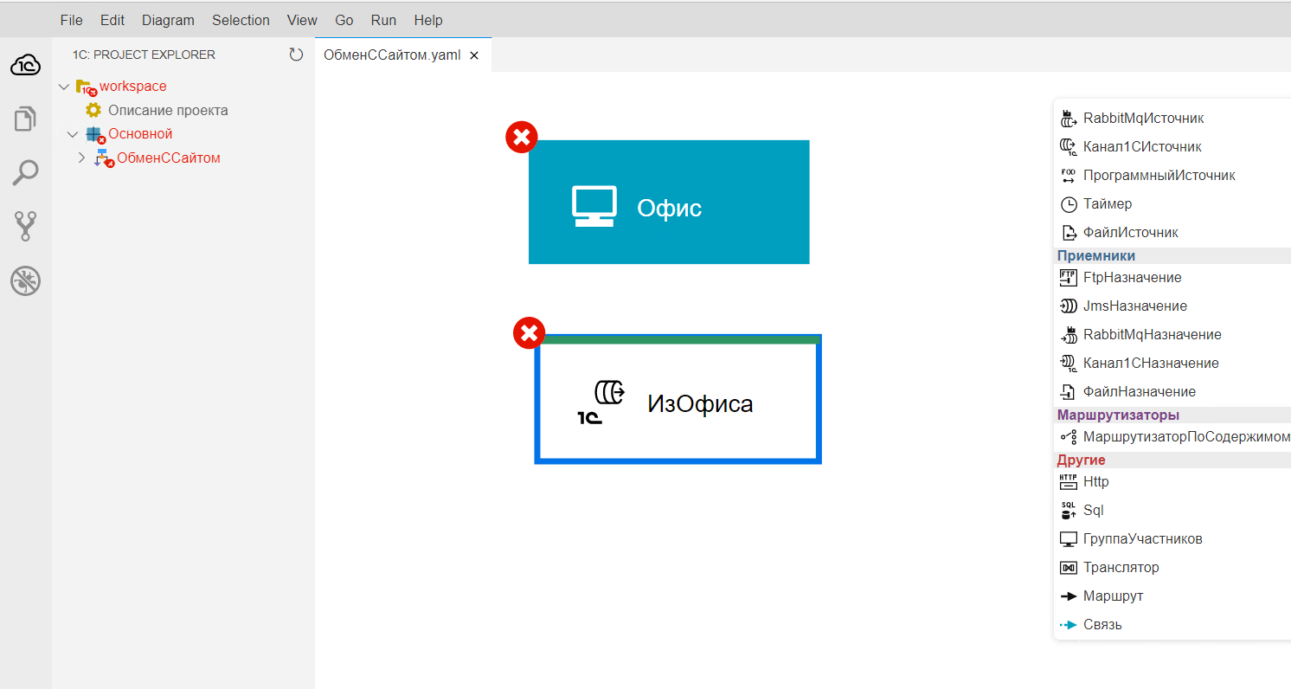Open the Explorer files icon in sidebar
This screenshot has width=1291, height=689.
click(x=26, y=119)
